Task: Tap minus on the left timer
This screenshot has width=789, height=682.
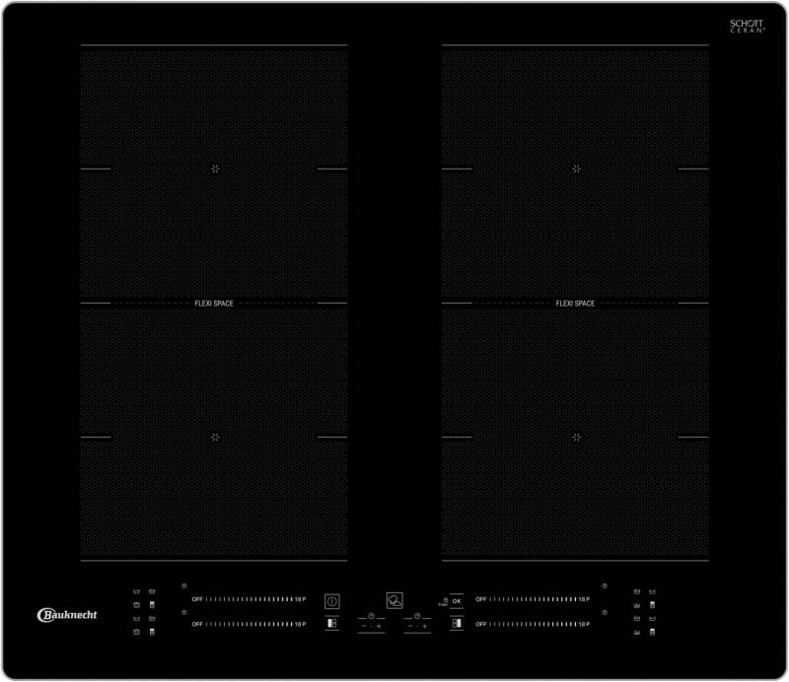Action: (364, 626)
